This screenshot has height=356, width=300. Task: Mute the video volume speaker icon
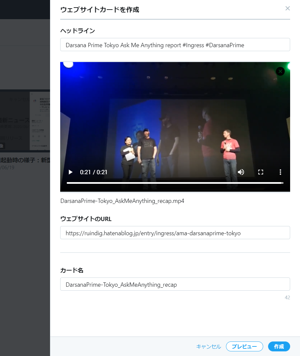[241, 172]
